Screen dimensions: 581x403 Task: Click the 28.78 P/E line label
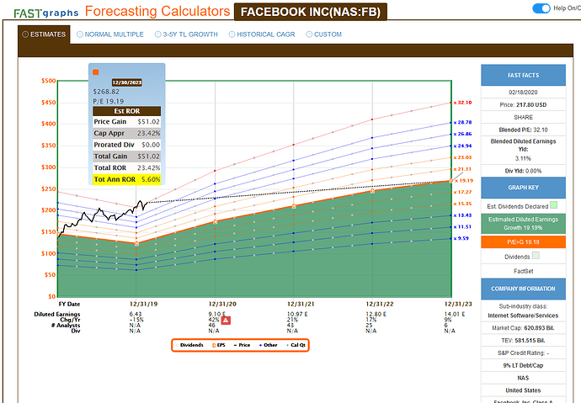[x=462, y=122]
